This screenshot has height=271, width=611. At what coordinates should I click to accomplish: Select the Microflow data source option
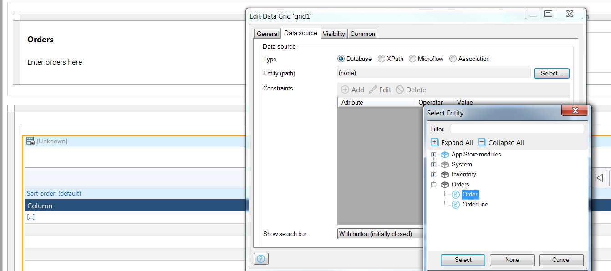pos(412,59)
